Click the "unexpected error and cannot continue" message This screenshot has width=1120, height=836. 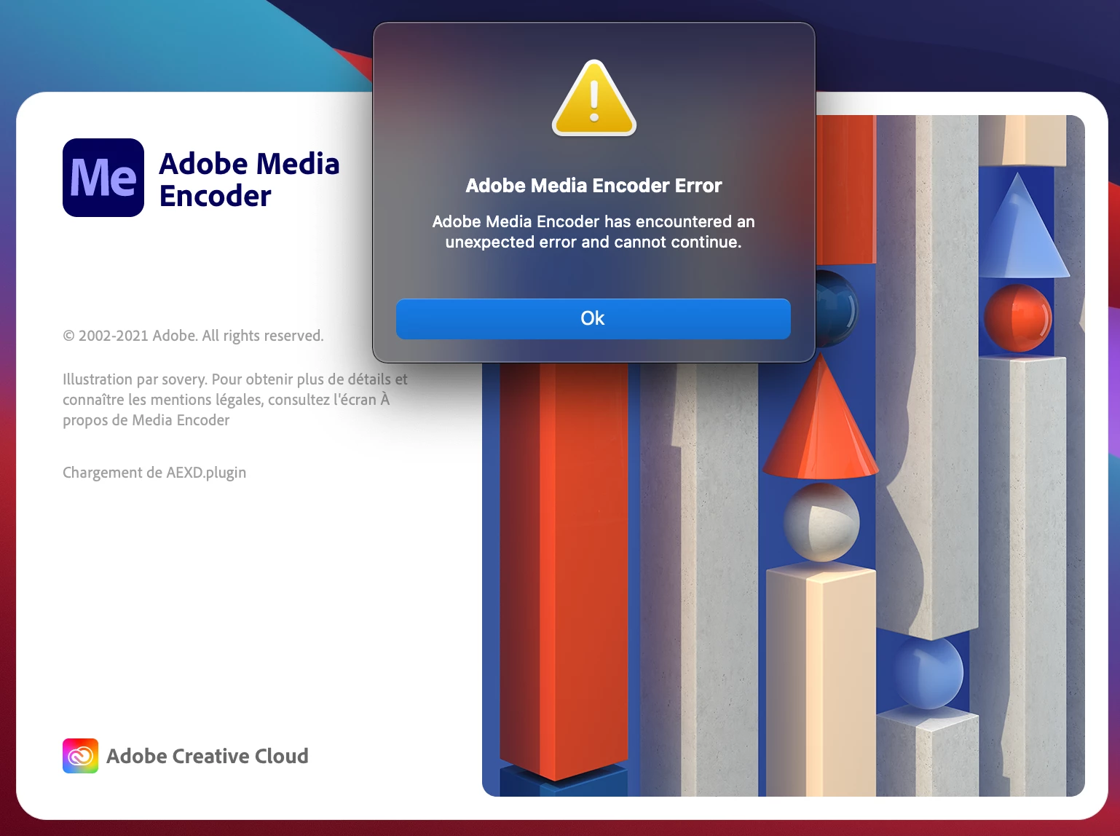point(593,232)
